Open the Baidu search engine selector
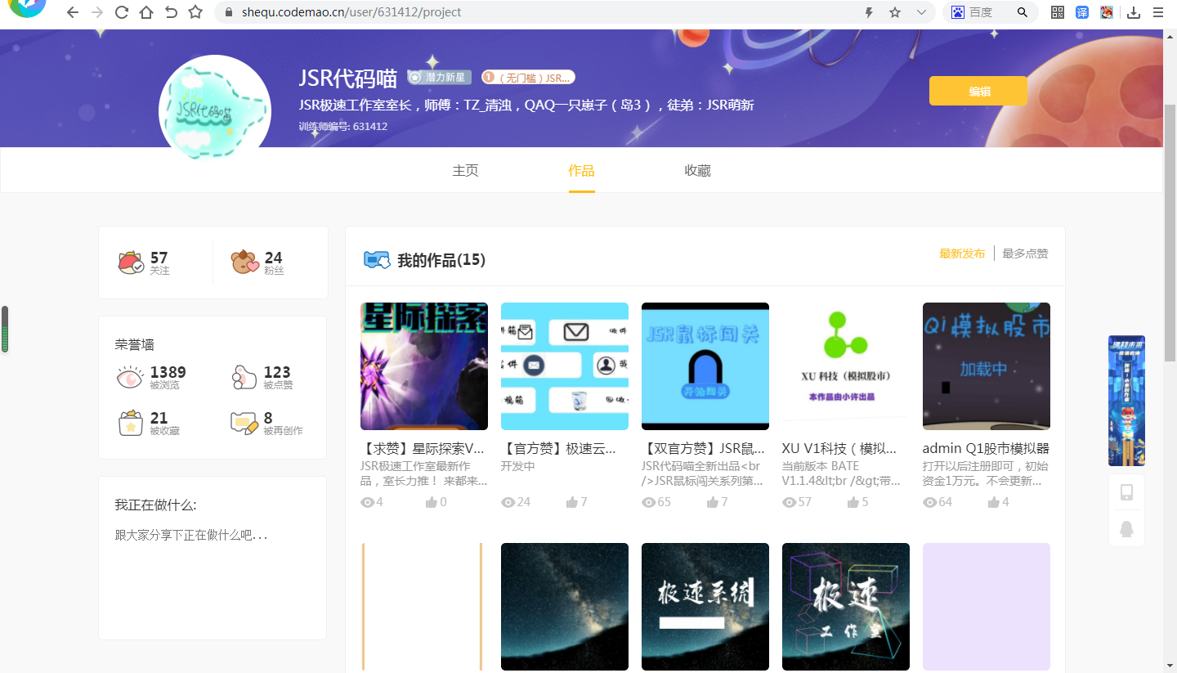1177x673 pixels. [x=958, y=12]
